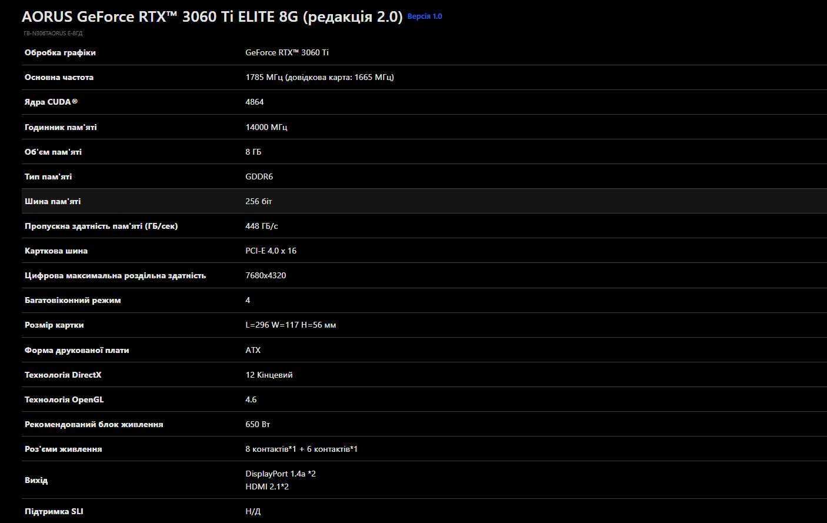Click the 'Основна частота' label
Viewport: 827px width, 523px height.
click(x=59, y=77)
